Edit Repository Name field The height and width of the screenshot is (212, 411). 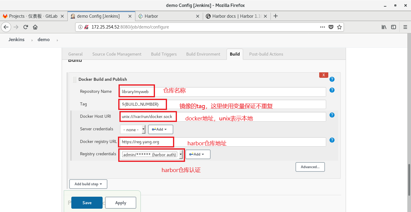pos(223,92)
